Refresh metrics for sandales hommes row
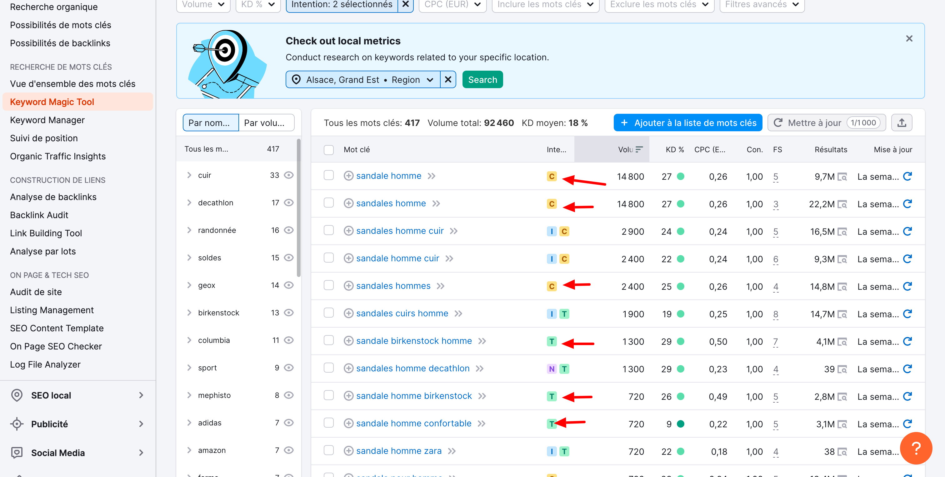This screenshot has width=945, height=477. (907, 286)
